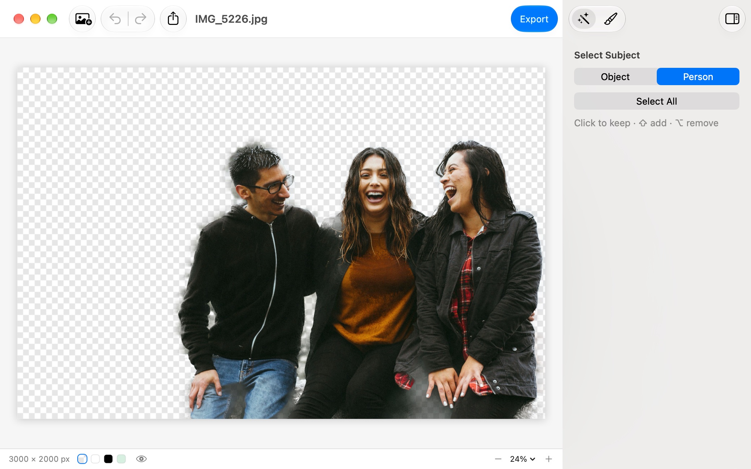Choose the light green background swatch
The width and height of the screenshot is (751, 469).
[x=121, y=459]
